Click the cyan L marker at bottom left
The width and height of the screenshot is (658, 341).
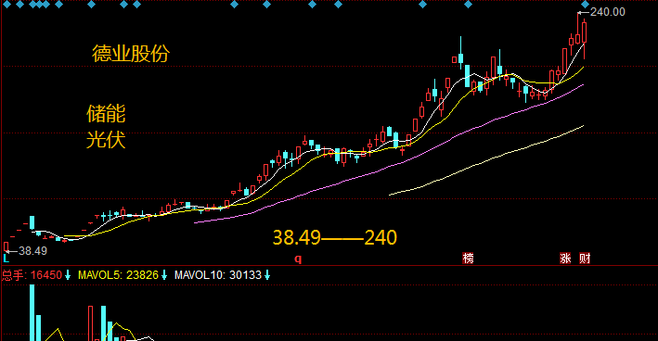[x=6, y=259]
